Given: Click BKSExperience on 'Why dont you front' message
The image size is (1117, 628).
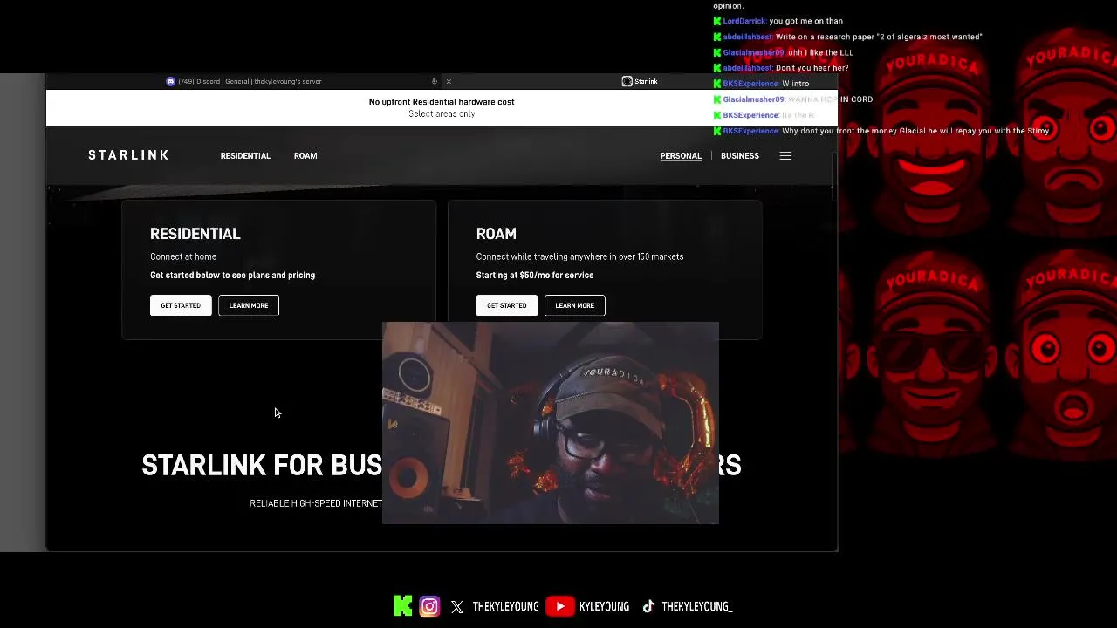Looking at the screenshot, I should click(x=750, y=131).
